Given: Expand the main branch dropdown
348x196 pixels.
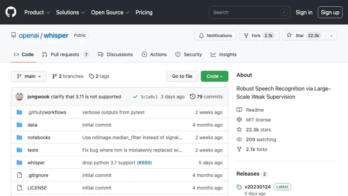Looking at the screenshot, I should 29,76.
